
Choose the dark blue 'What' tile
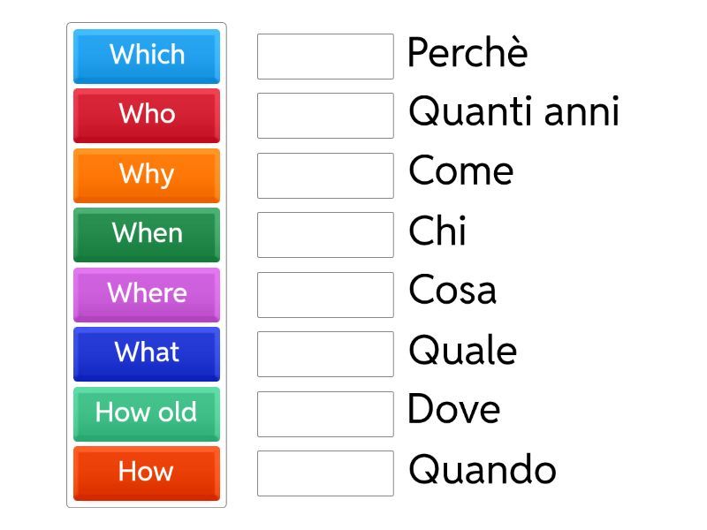coord(147,353)
